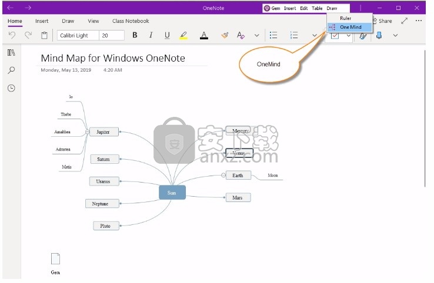434x283 pixels.
Task: Open the Gem add-in Insert menu
Action: pyautogui.click(x=290, y=8)
